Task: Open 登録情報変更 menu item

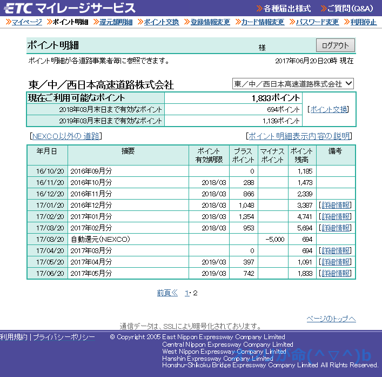Action: tap(210, 22)
